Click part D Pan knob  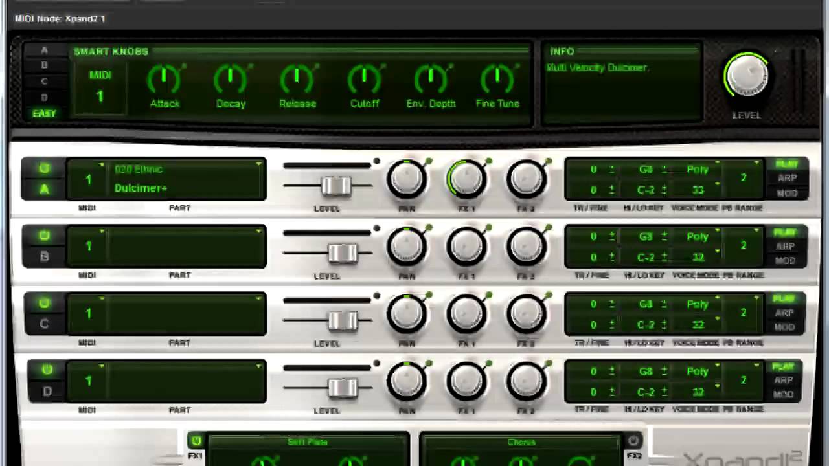click(x=407, y=381)
